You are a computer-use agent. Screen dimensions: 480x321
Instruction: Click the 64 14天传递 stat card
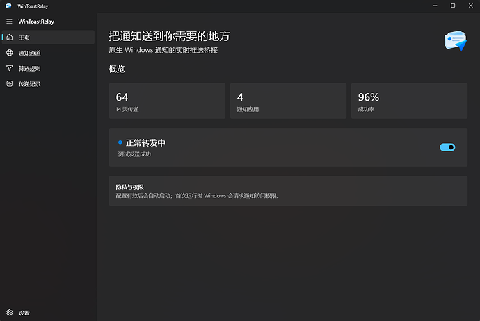point(167,101)
